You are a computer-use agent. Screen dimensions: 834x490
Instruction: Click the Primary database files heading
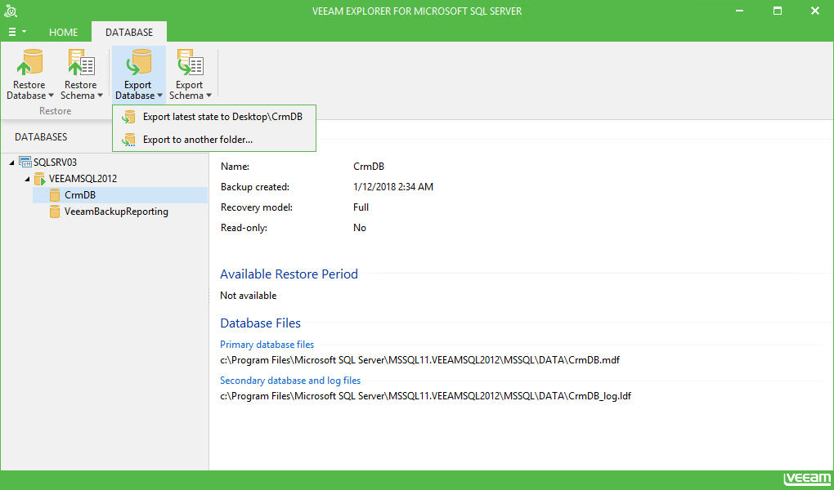pyautogui.click(x=267, y=345)
